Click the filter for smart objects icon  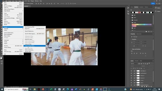pyautogui.click(x=147, y=64)
